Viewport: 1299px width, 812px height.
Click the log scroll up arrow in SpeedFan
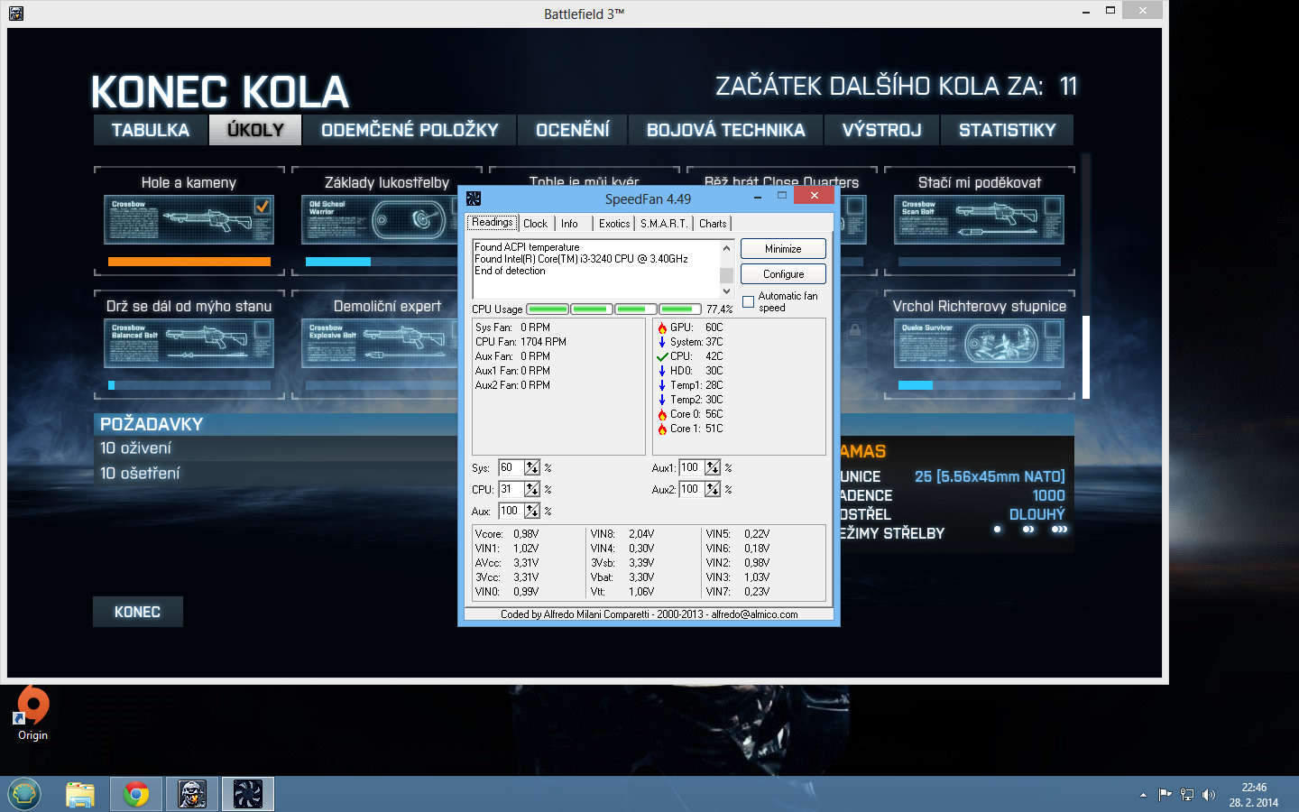coord(726,247)
